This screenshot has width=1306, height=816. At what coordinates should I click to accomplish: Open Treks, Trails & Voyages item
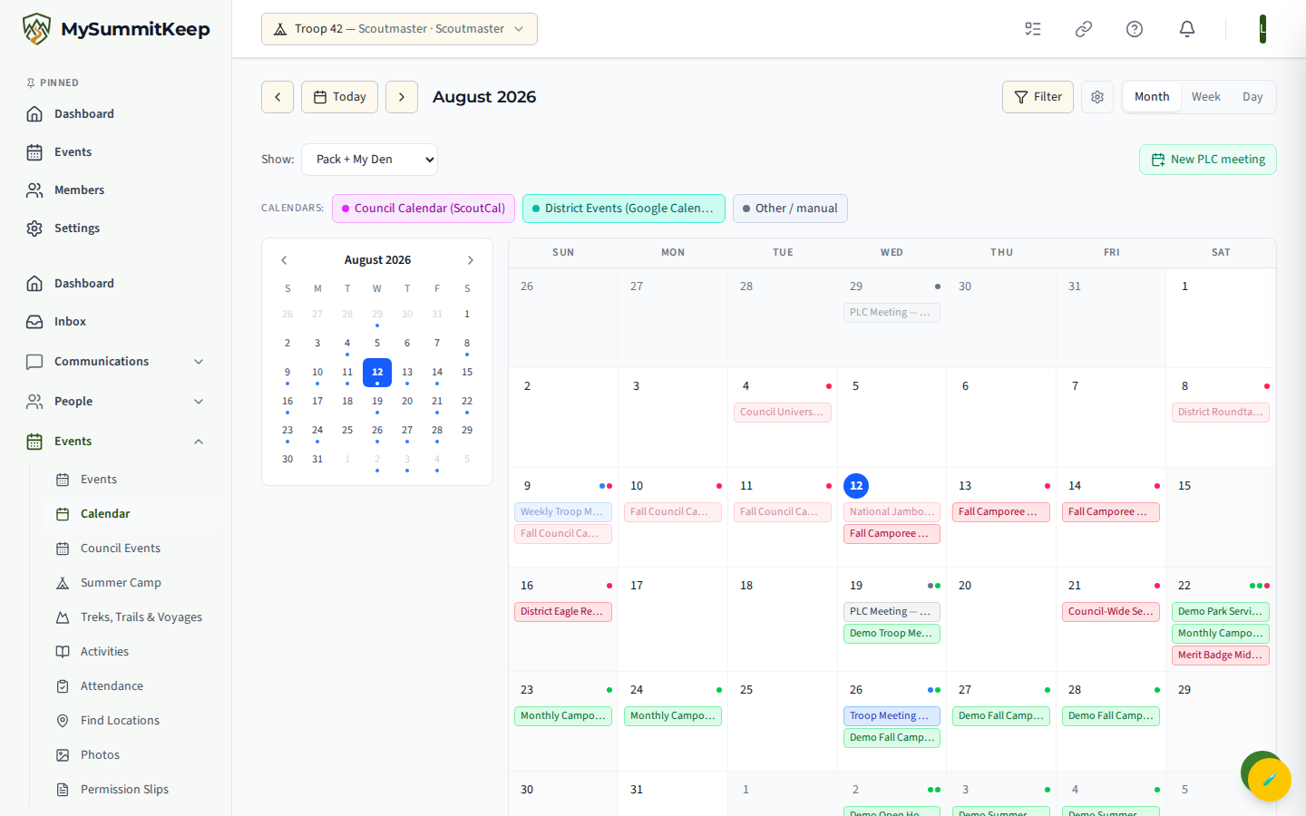[131, 617]
